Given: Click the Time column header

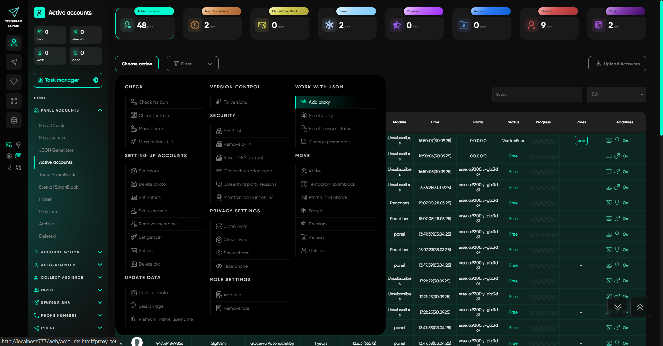Looking at the screenshot, I should click(435, 122).
